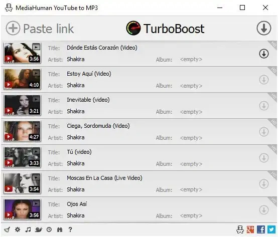Open the Dónde Estás Corazón video thumbnail
Screen dimensions: 278x237
(23, 53)
